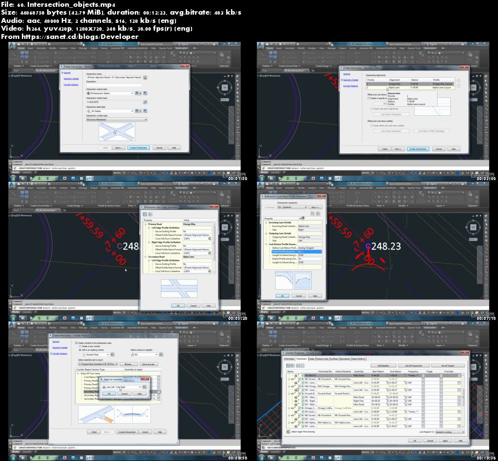The image size is (498, 461).
Task: Click Select region from drawing icon
Action: (x=288, y=432)
